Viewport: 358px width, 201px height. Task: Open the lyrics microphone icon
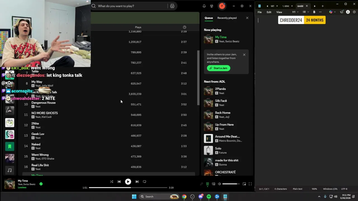pyautogui.click(x=201, y=184)
